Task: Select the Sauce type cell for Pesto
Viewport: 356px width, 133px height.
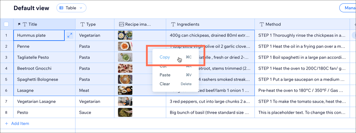Action: tap(95, 113)
